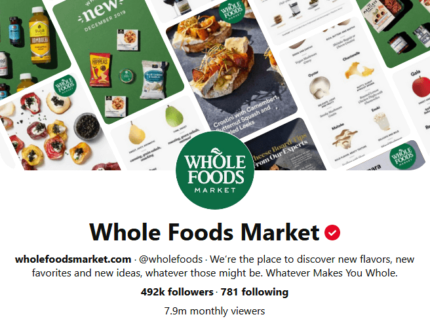Screen dimensions: 430x321
Task: Open the wholefoodsmarket.com website link
Action: pos(73,259)
